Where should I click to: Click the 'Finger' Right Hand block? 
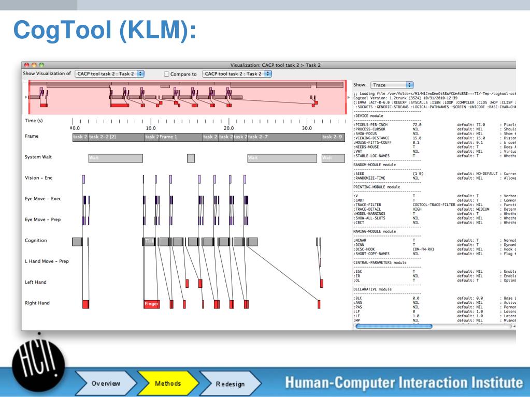click(151, 304)
